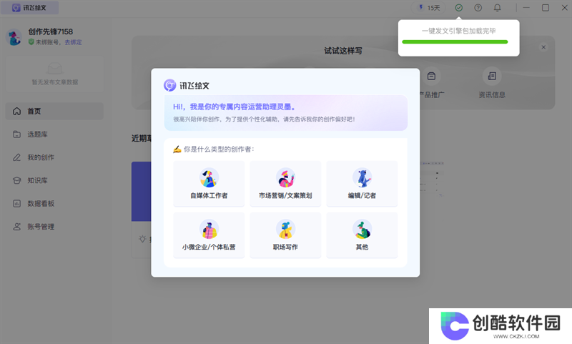The image size is (572, 344).
Task: Open the 首页 sidebar item
Action: click(x=54, y=112)
